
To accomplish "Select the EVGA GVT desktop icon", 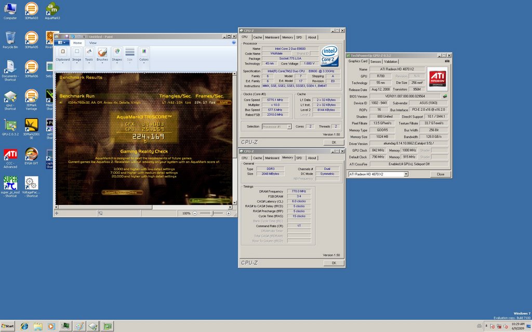I will click(31, 156).
